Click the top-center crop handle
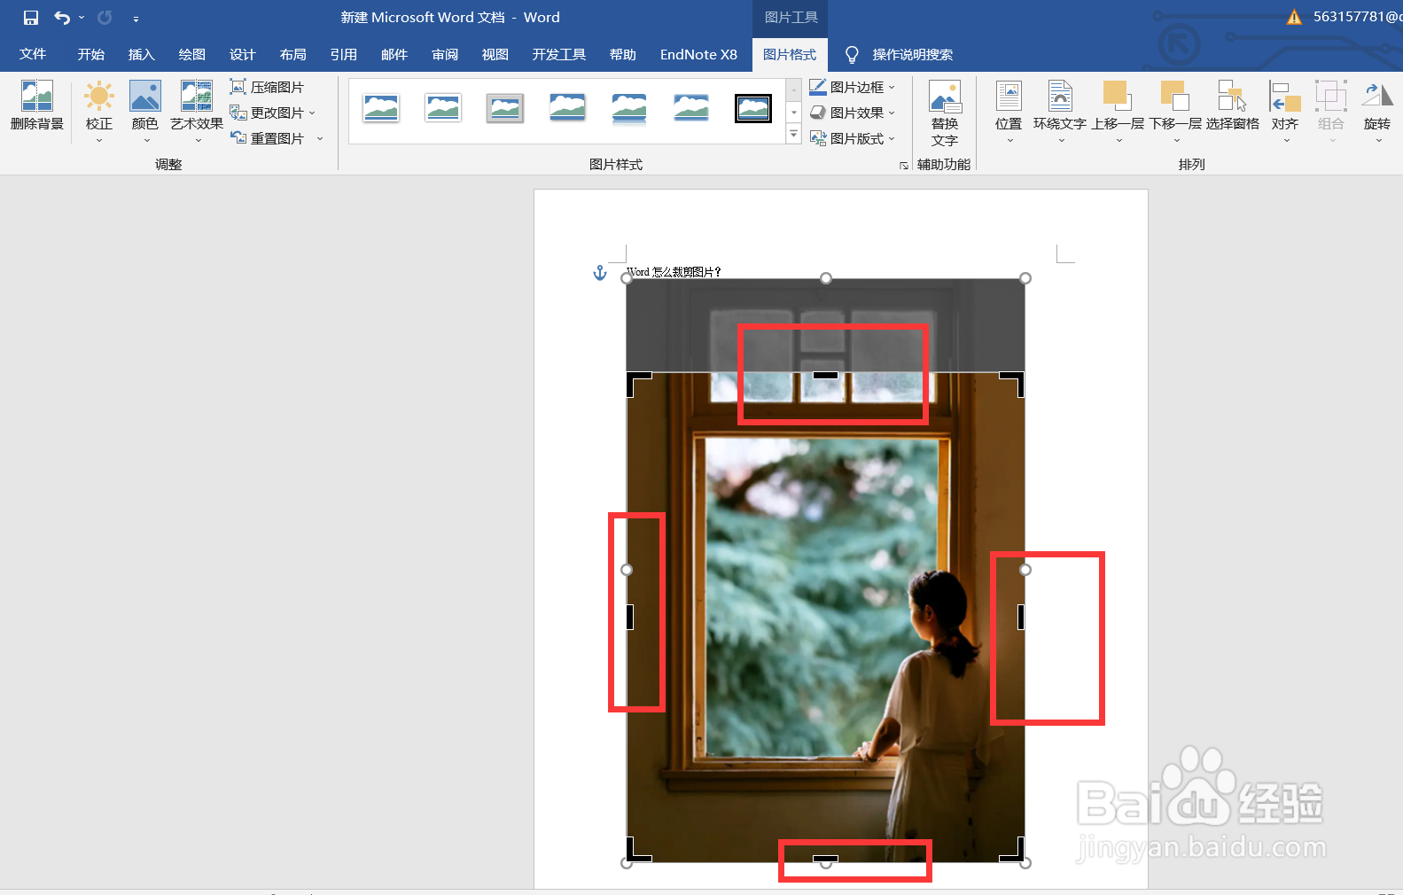This screenshot has height=895, width=1403. click(x=825, y=375)
